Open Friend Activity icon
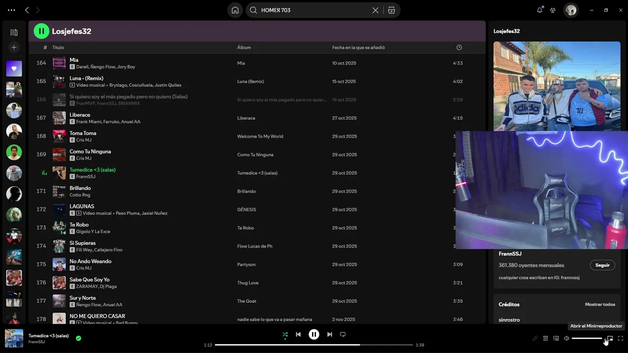This screenshot has width=628, height=353. pyautogui.click(x=553, y=10)
